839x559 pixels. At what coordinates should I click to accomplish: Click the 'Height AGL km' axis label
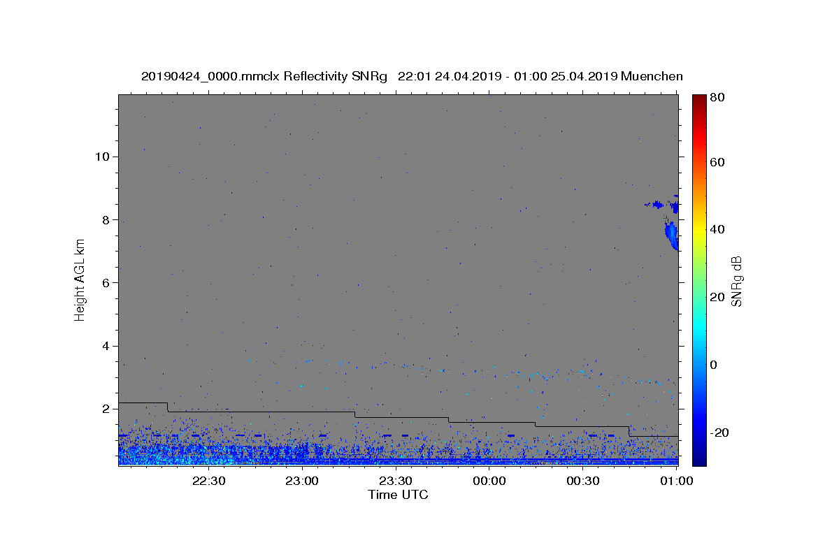click(80, 279)
